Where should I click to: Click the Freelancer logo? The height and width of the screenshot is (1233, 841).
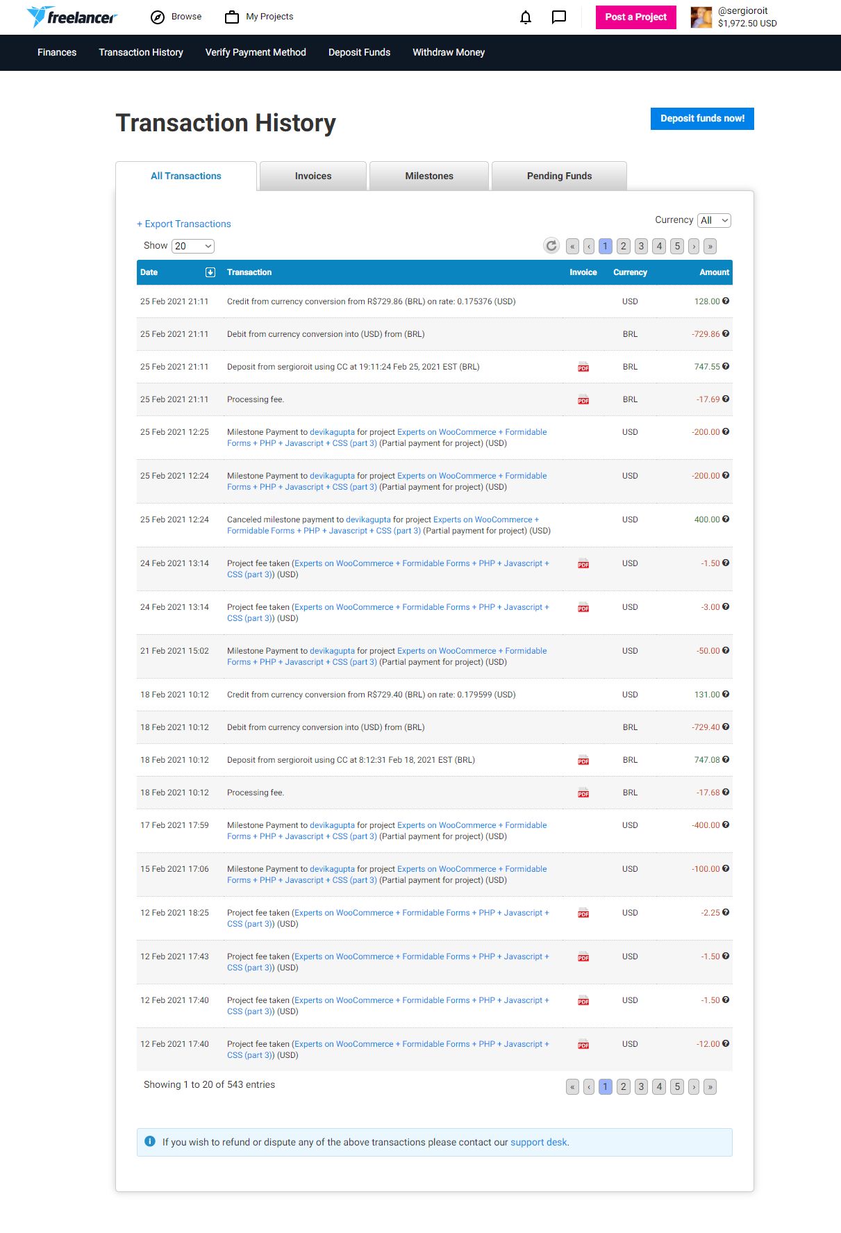point(72,17)
